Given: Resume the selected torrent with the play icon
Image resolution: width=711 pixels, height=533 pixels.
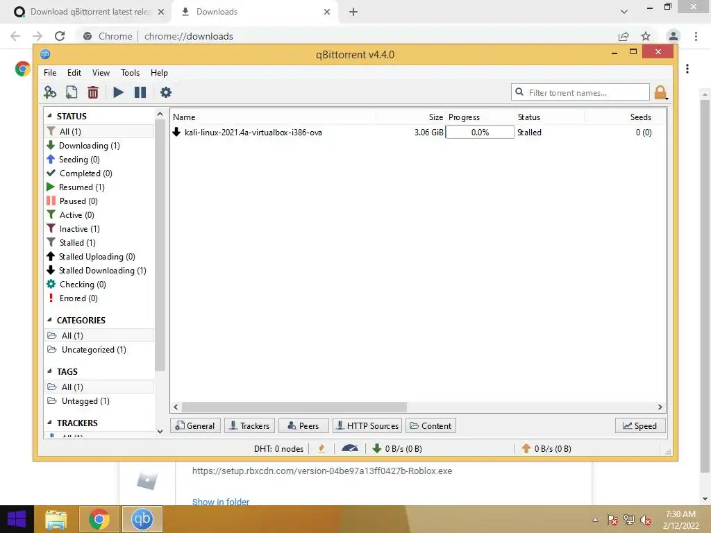Looking at the screenshot, I should pyautogui.click(x=118, y=92).
